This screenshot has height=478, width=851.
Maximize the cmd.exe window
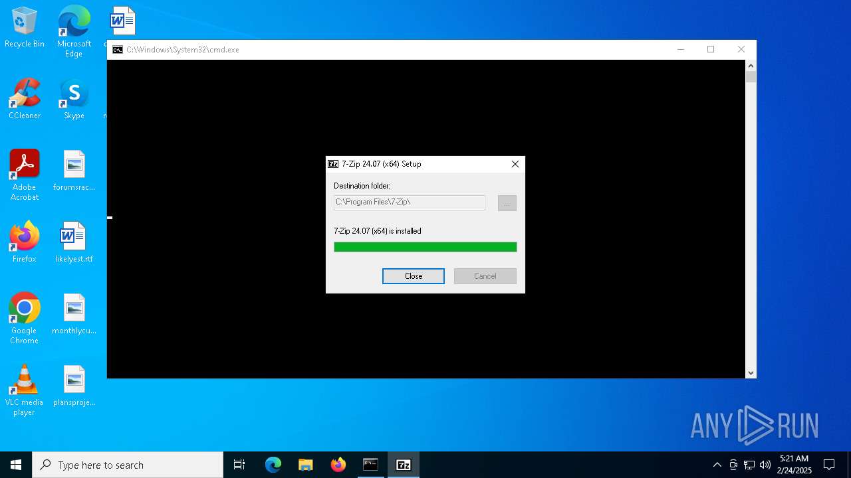pos(711,50)
